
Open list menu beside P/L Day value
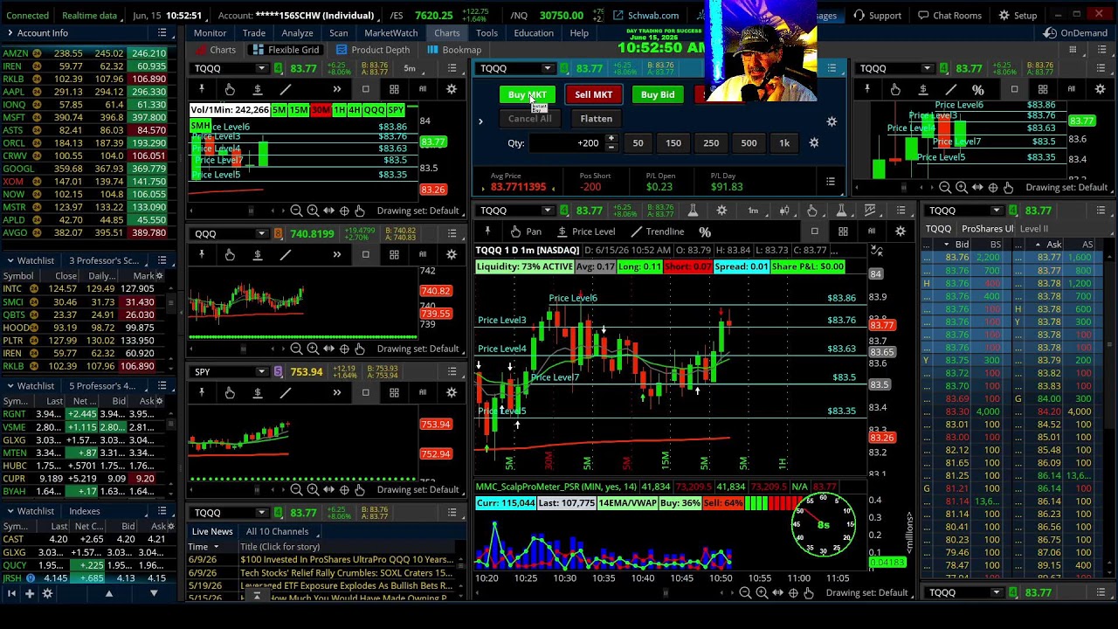[x=831, y=181]
